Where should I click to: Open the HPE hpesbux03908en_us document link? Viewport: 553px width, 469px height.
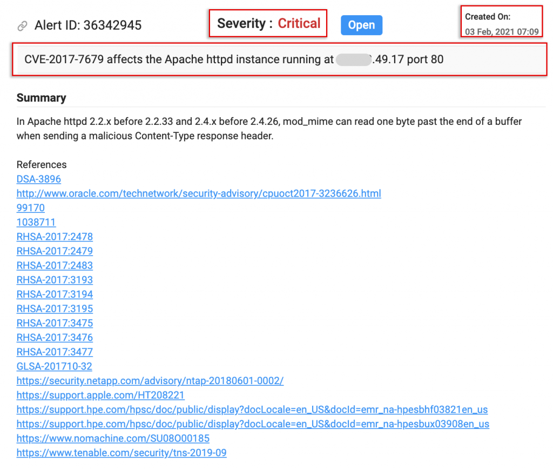pos(253,424)
